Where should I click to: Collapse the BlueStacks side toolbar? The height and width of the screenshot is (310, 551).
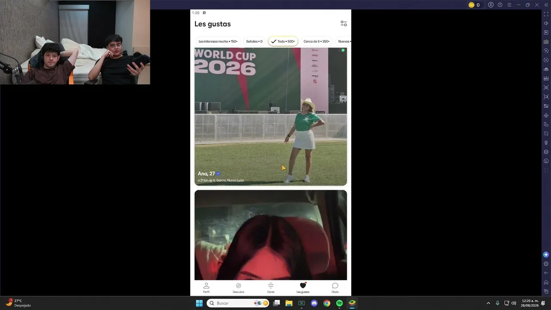pyautogui.click(x=546, y=5)
